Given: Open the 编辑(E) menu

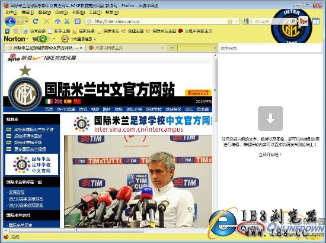Looking at the screenshot, I should pyautogui.click(x=28, y=12).
